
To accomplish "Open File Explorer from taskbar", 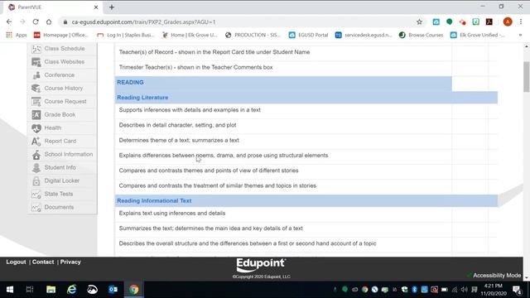I will [x=51, y=290].
